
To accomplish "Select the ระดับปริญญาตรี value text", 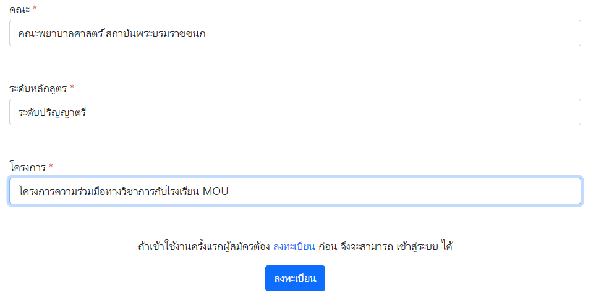I will pos(52,113).
